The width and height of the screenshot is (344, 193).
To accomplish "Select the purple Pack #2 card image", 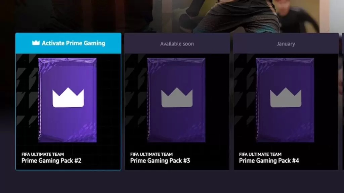I will pos(67,100).
